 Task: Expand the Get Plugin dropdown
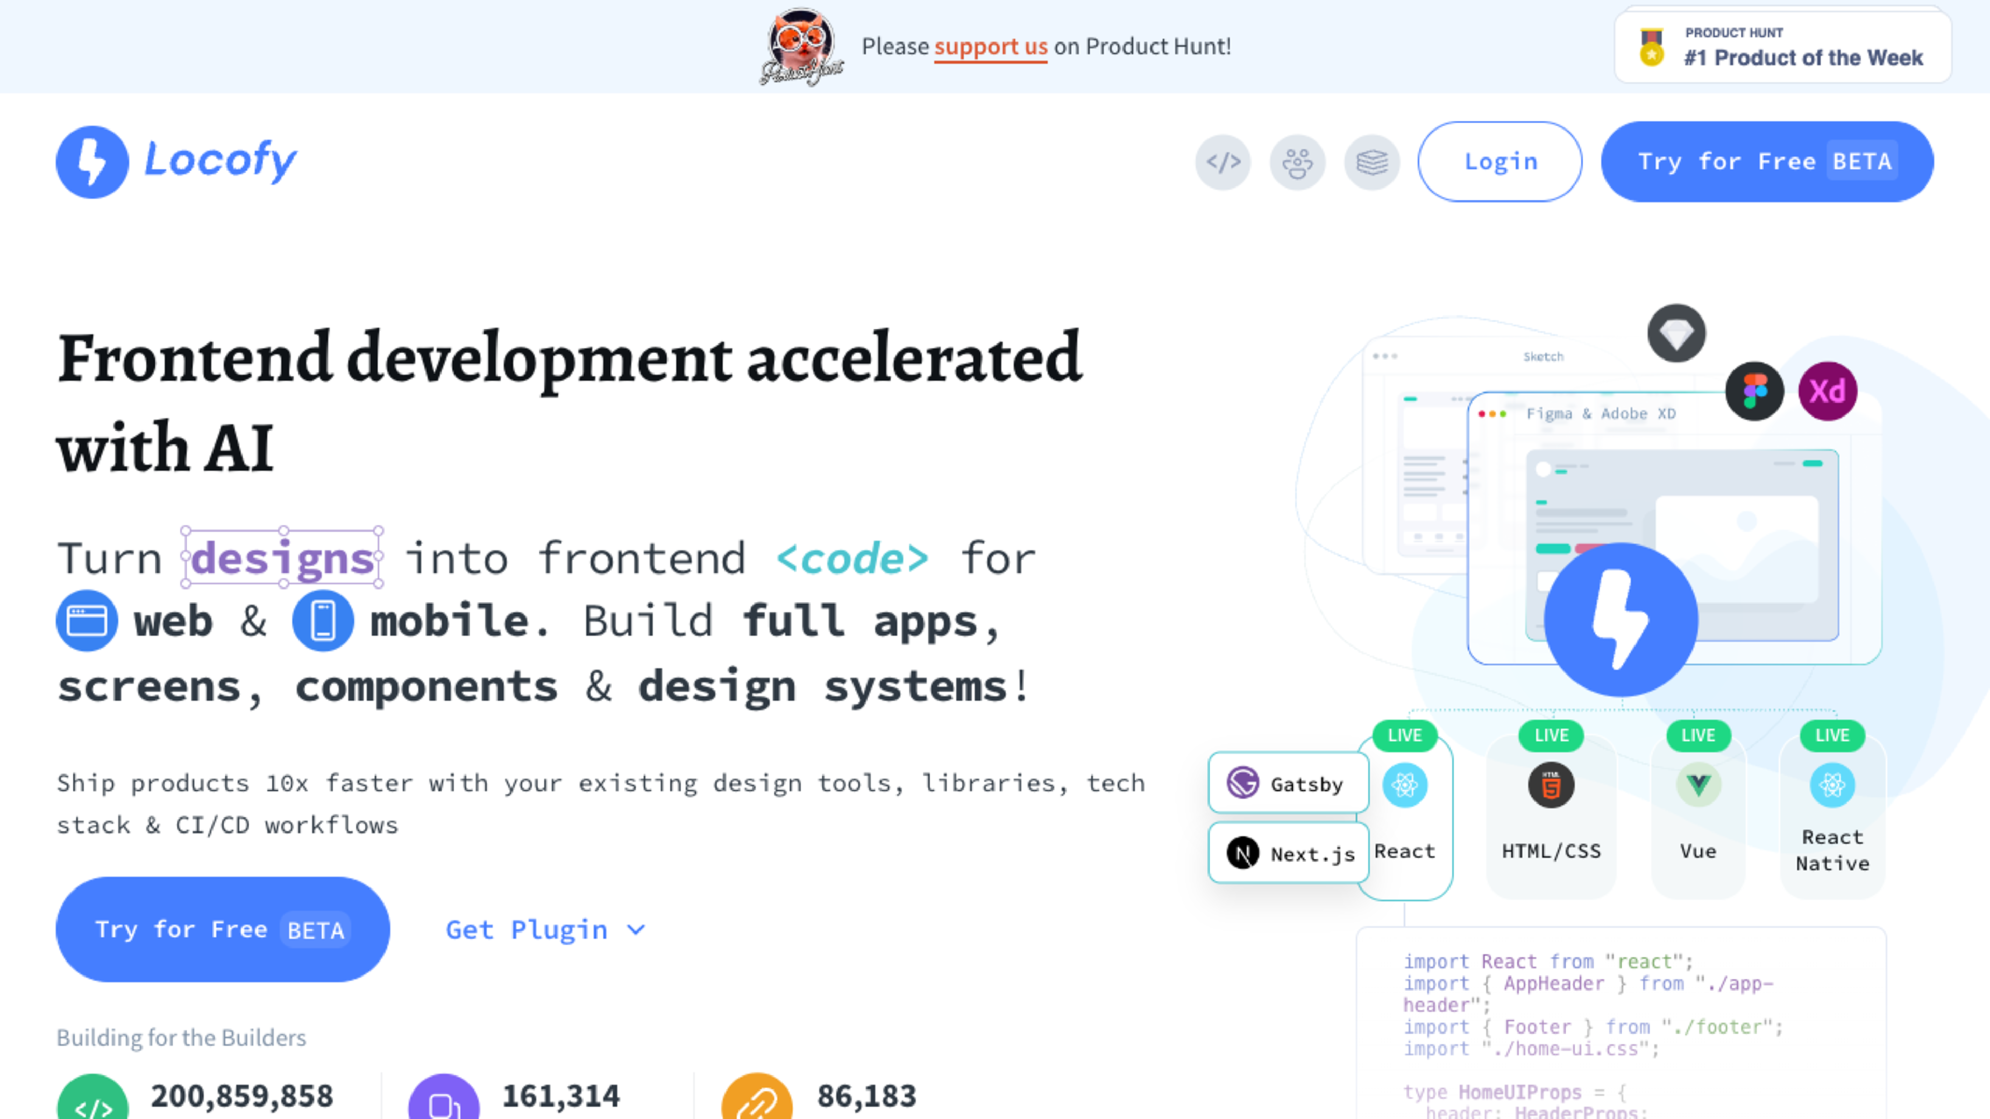pos(528,930)
